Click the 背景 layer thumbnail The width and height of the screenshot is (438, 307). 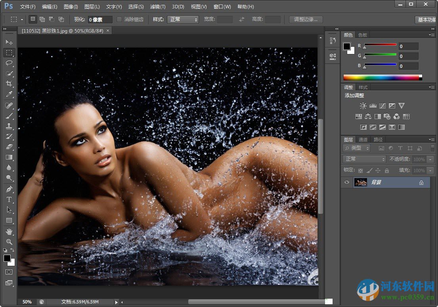[x=361, y=182]
